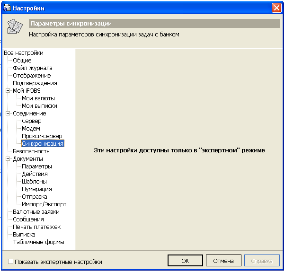Collapse the Документы tree node
The height and width of the screenshot is (272, 285).
[8, 158]
